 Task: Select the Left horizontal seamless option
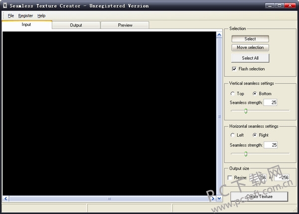click(232, 135)
